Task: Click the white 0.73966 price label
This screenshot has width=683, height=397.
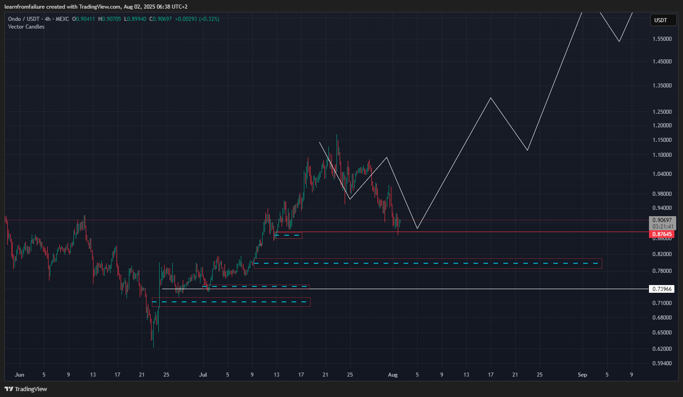Action: [x=662, y=289]
